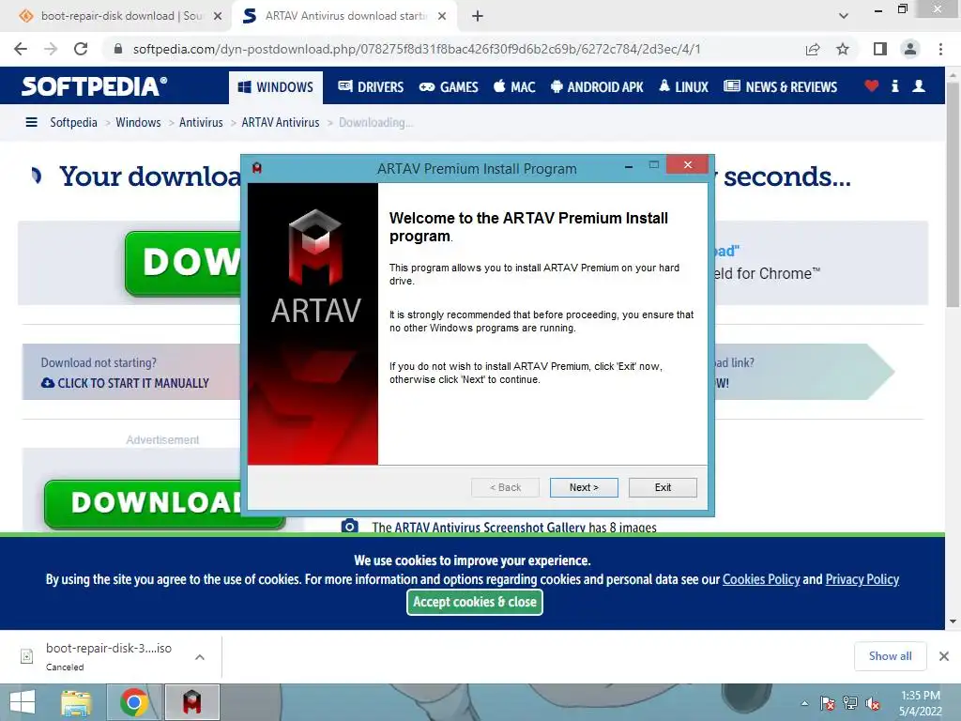The height and width of the screenshot is (721, 961).
Task: Open Chrome profile avatar
Action: click(x=910, y=49)
